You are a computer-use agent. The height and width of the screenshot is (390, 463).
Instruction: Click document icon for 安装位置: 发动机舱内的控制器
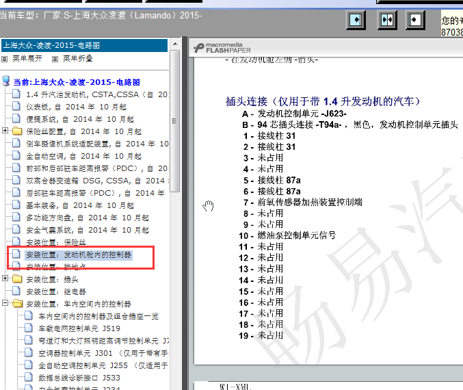[x=16, y=254]
